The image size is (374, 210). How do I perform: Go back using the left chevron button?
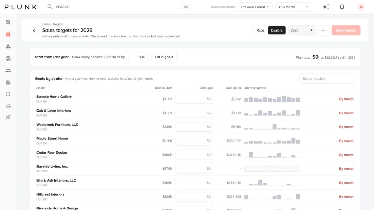click(34, 30)
